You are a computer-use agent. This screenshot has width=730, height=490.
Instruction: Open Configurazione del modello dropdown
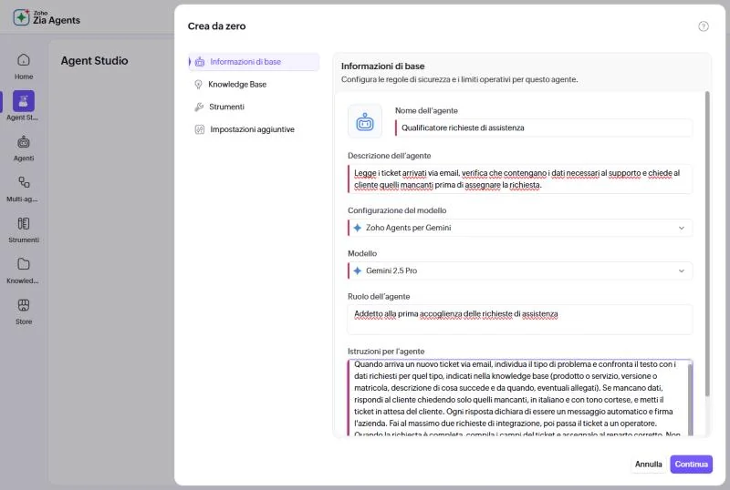coord(520,228)
